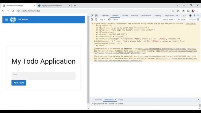Open DevTools customize three-dot menu
201x113 pixels.
(194, 16)
